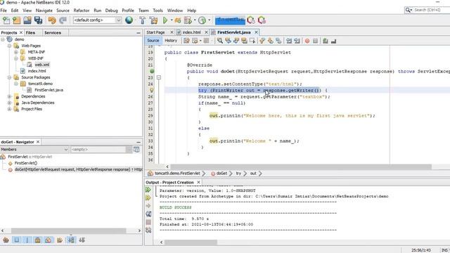Select FirstServlet.java in project tree
Viewport: 450px width, 253px height.
coord(49,90)
